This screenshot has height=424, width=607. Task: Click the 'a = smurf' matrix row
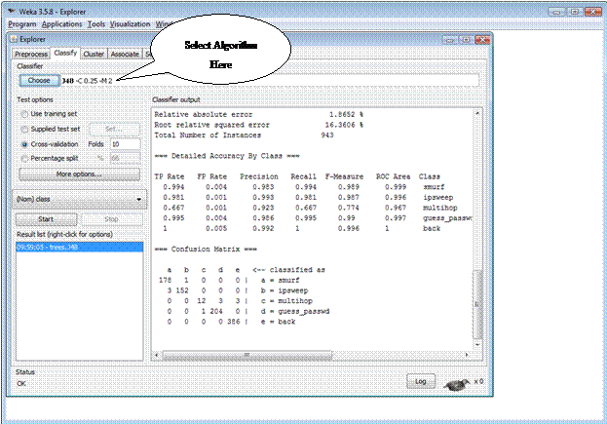point(229,280)
